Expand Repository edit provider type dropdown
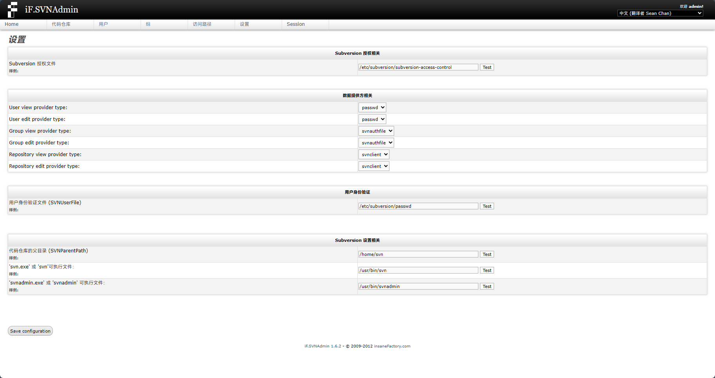 374,166
